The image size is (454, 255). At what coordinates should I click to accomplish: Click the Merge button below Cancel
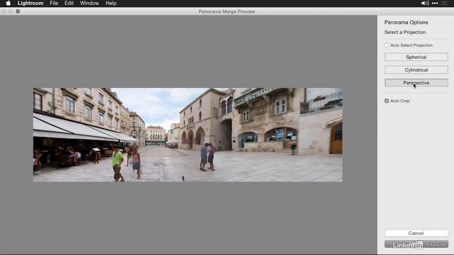[x=416, y=244]
